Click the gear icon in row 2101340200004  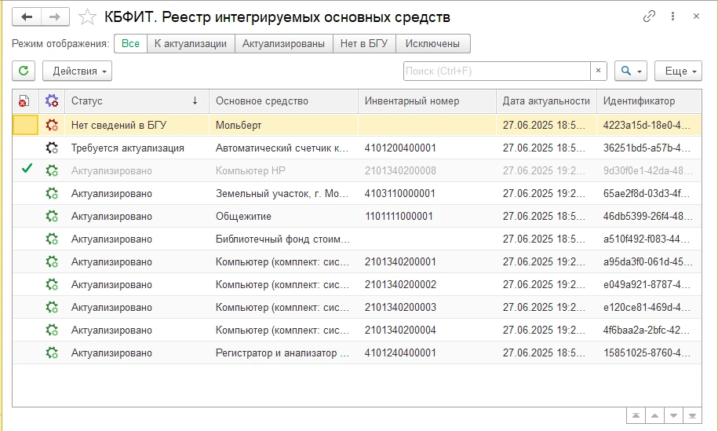click(x=52, y=331)
